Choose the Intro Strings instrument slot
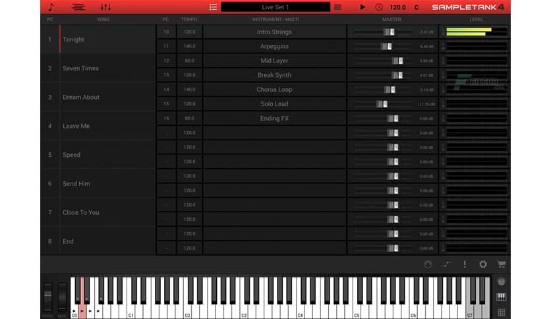551x319 pixels. coord(274,32)
